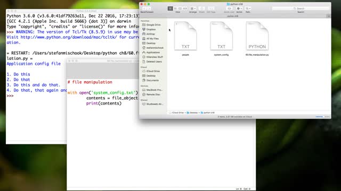
Task: Click the Share toolbar button
Action: click(202, 8)
